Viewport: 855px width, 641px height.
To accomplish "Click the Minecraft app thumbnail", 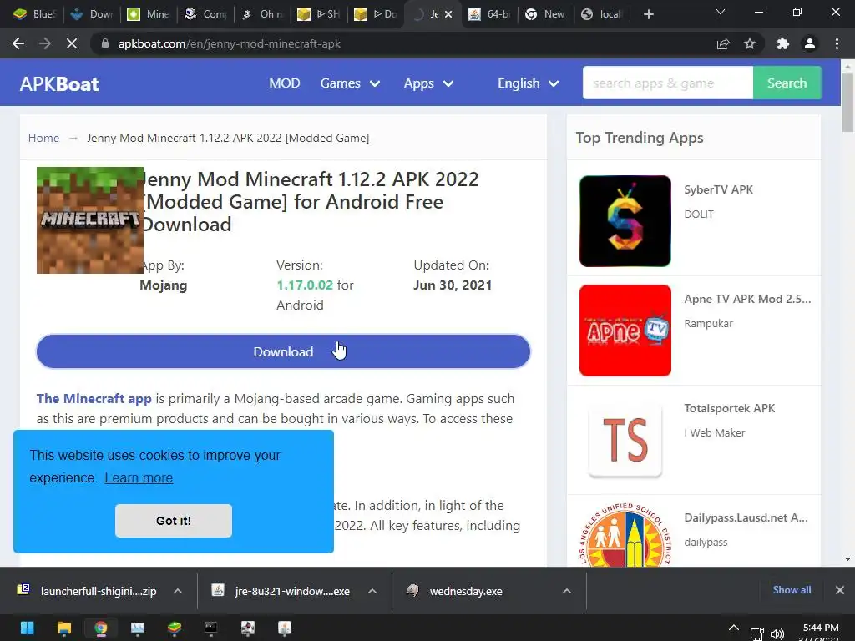I will (90, 220).
